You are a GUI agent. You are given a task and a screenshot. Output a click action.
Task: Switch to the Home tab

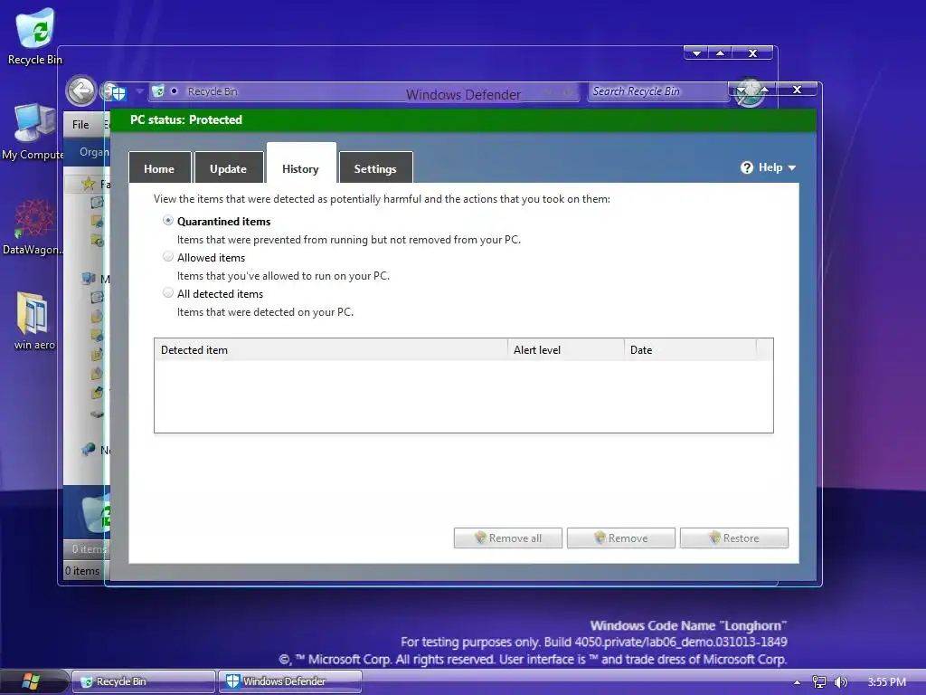pyautogui.click(x=159, y=168)
